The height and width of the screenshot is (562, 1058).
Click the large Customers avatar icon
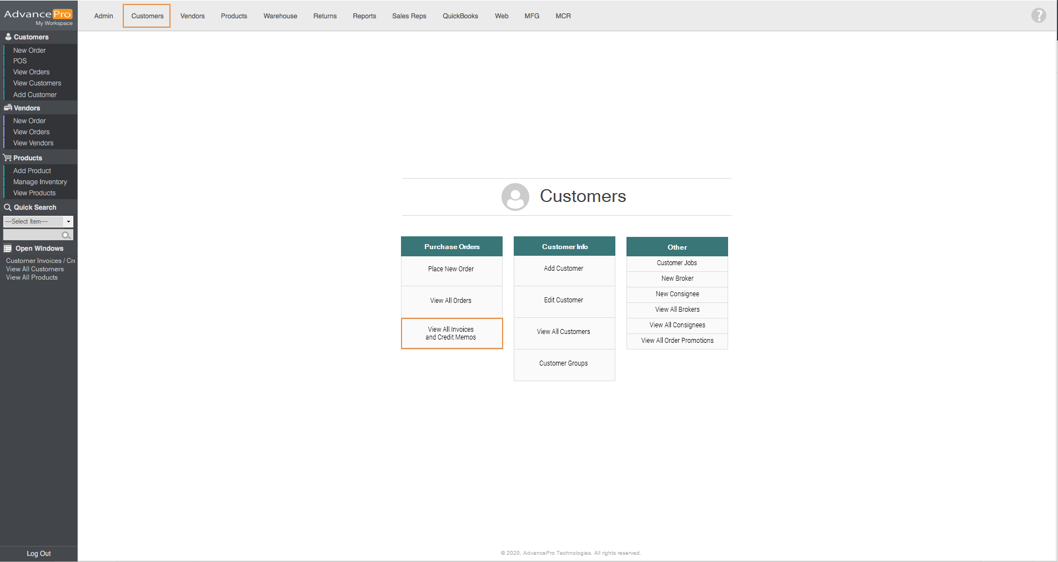[515, 196]
